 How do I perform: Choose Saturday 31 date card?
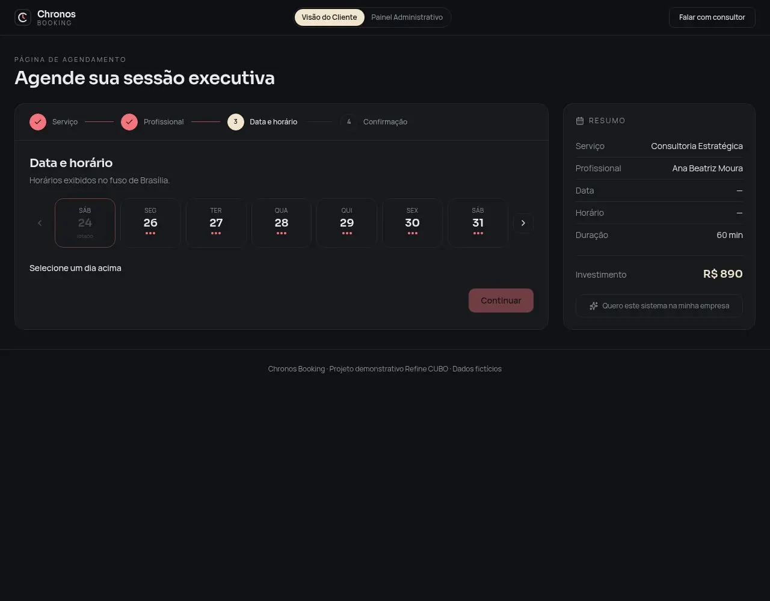pos(478,223)
